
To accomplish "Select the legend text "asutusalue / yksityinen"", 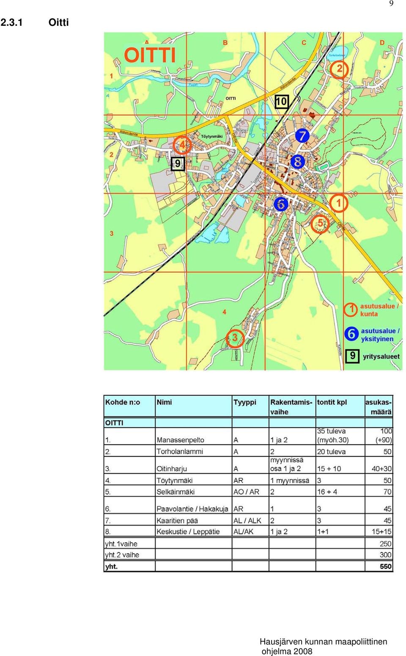I will [380, 335].
